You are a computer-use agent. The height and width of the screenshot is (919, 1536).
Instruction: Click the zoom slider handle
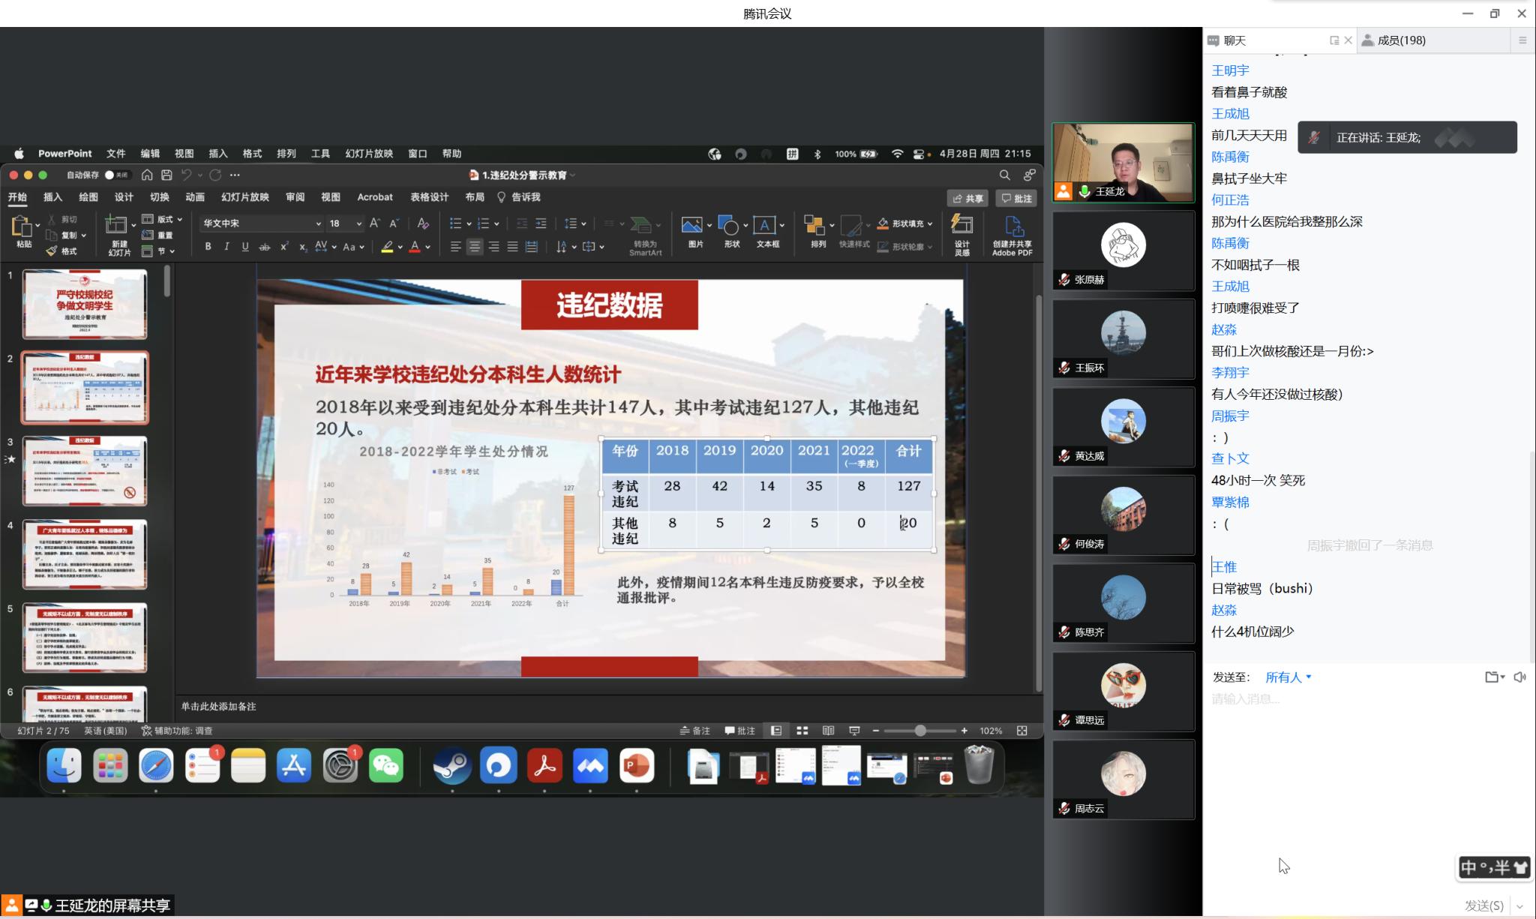click(x=920, y=731)
